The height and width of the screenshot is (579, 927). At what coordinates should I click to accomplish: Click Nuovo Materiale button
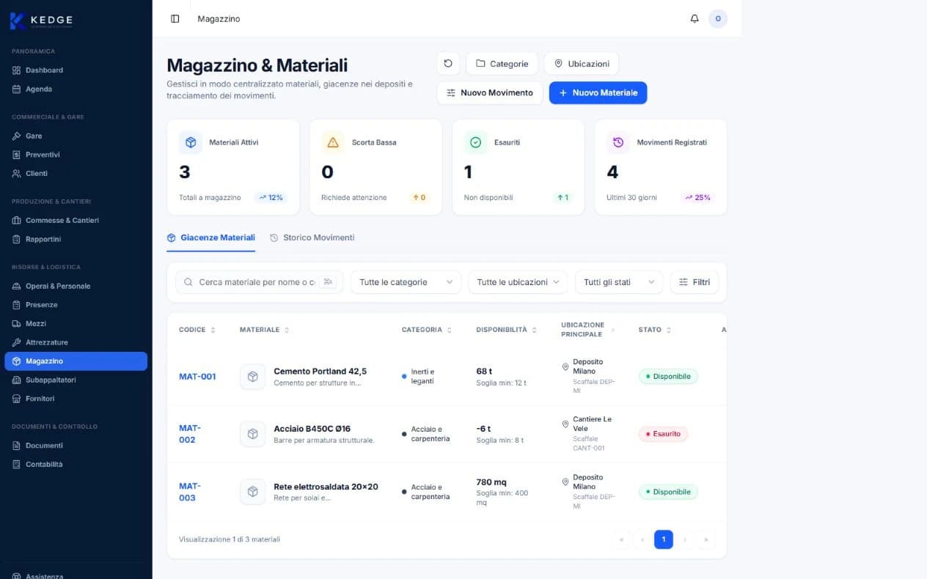pyautogui.click(x=598, y=93)
